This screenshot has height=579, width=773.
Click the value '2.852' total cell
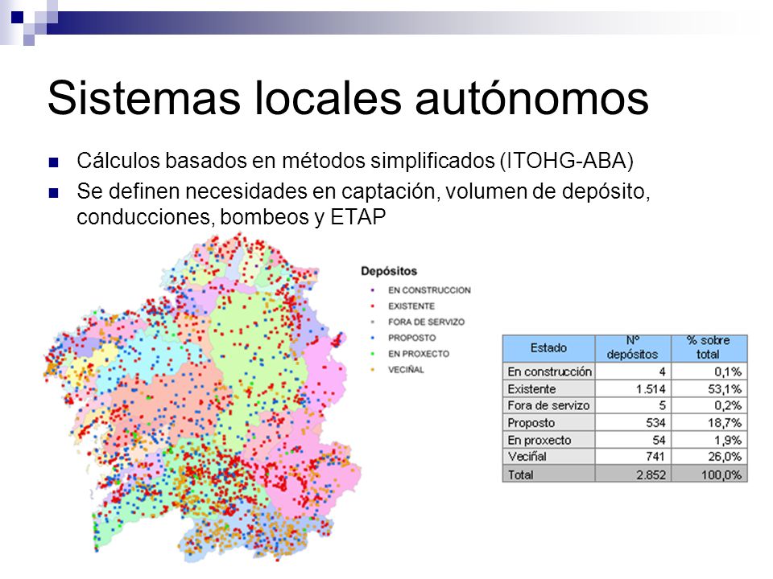click(x=633, y=474)
